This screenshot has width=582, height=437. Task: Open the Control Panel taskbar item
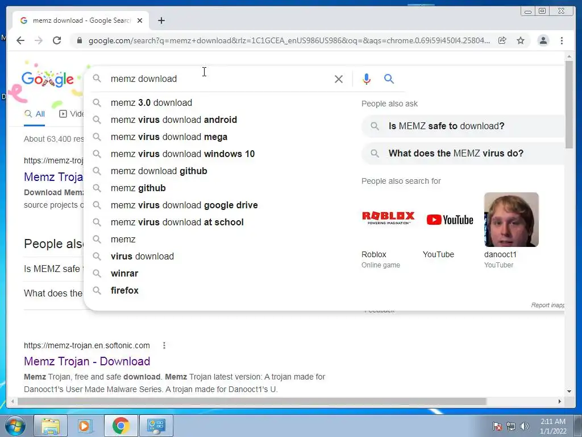coord(156,426)
